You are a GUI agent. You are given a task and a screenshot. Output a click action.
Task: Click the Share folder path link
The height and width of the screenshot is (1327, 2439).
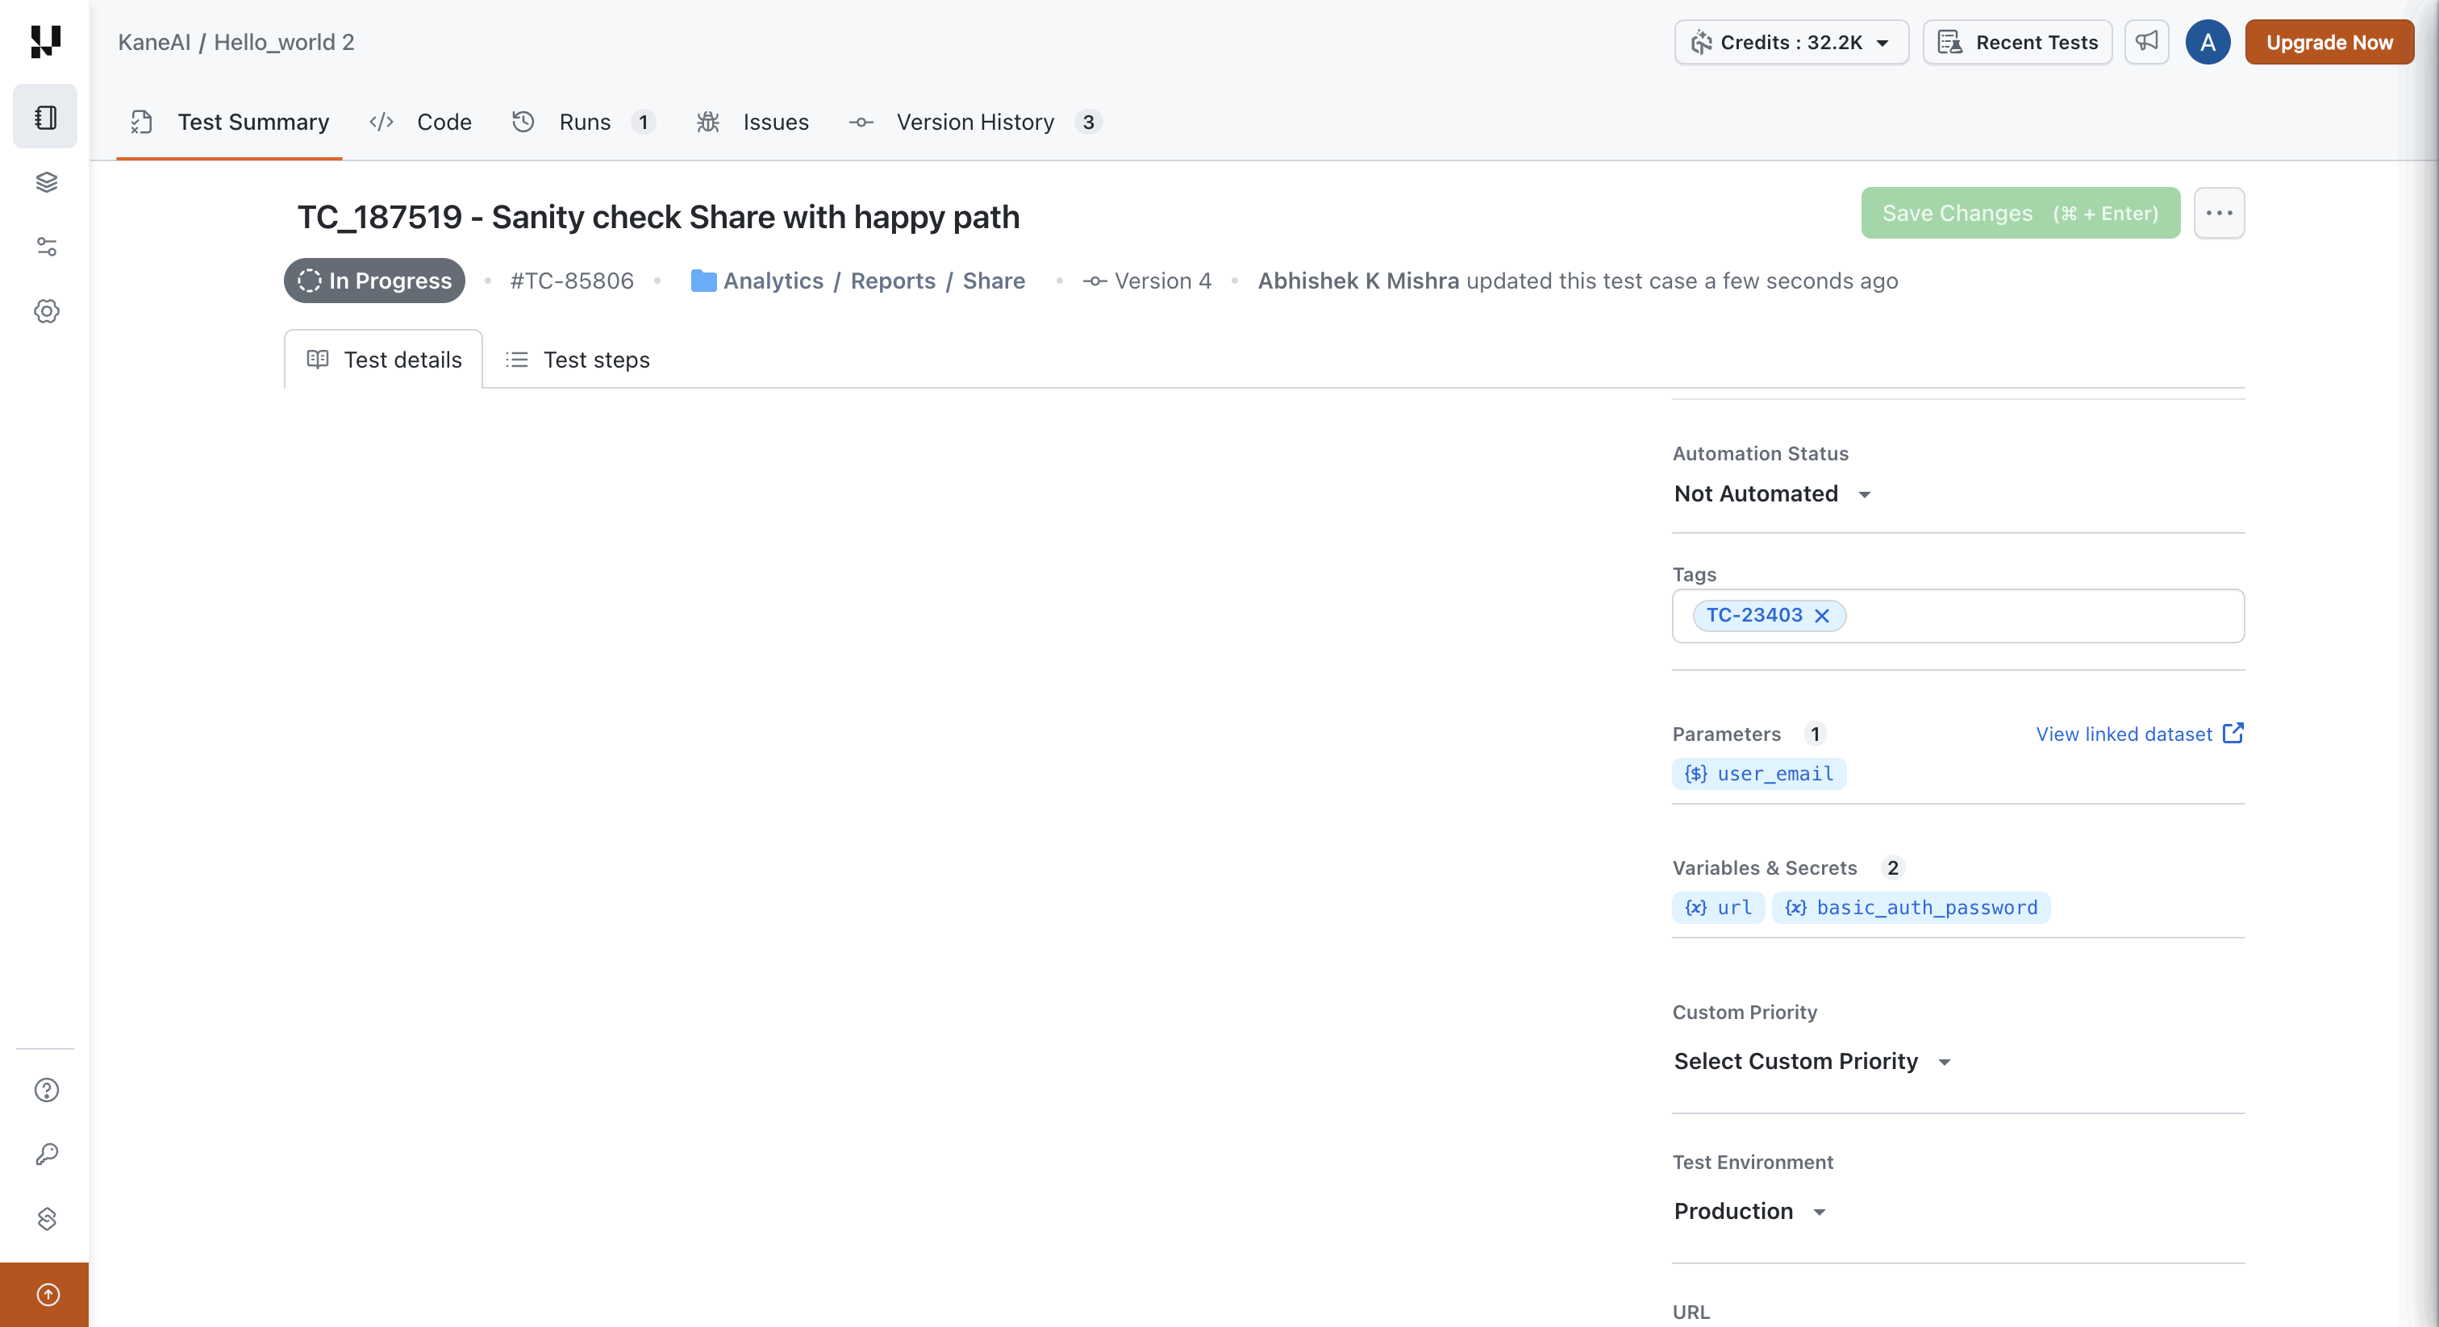pyautogui.click(x=993, y=281)
